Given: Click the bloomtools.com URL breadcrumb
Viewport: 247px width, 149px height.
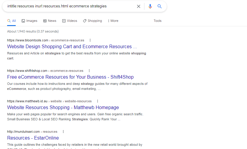Looking at the screenshot, I should pyautogui.click(x=28, y=40).
